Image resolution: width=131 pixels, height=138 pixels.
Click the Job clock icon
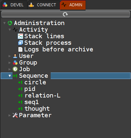[15, 69]
